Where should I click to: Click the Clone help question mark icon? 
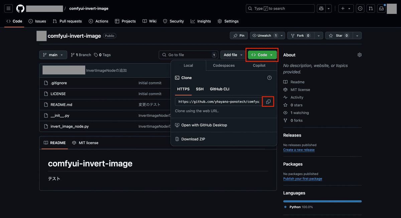[270, 78]
